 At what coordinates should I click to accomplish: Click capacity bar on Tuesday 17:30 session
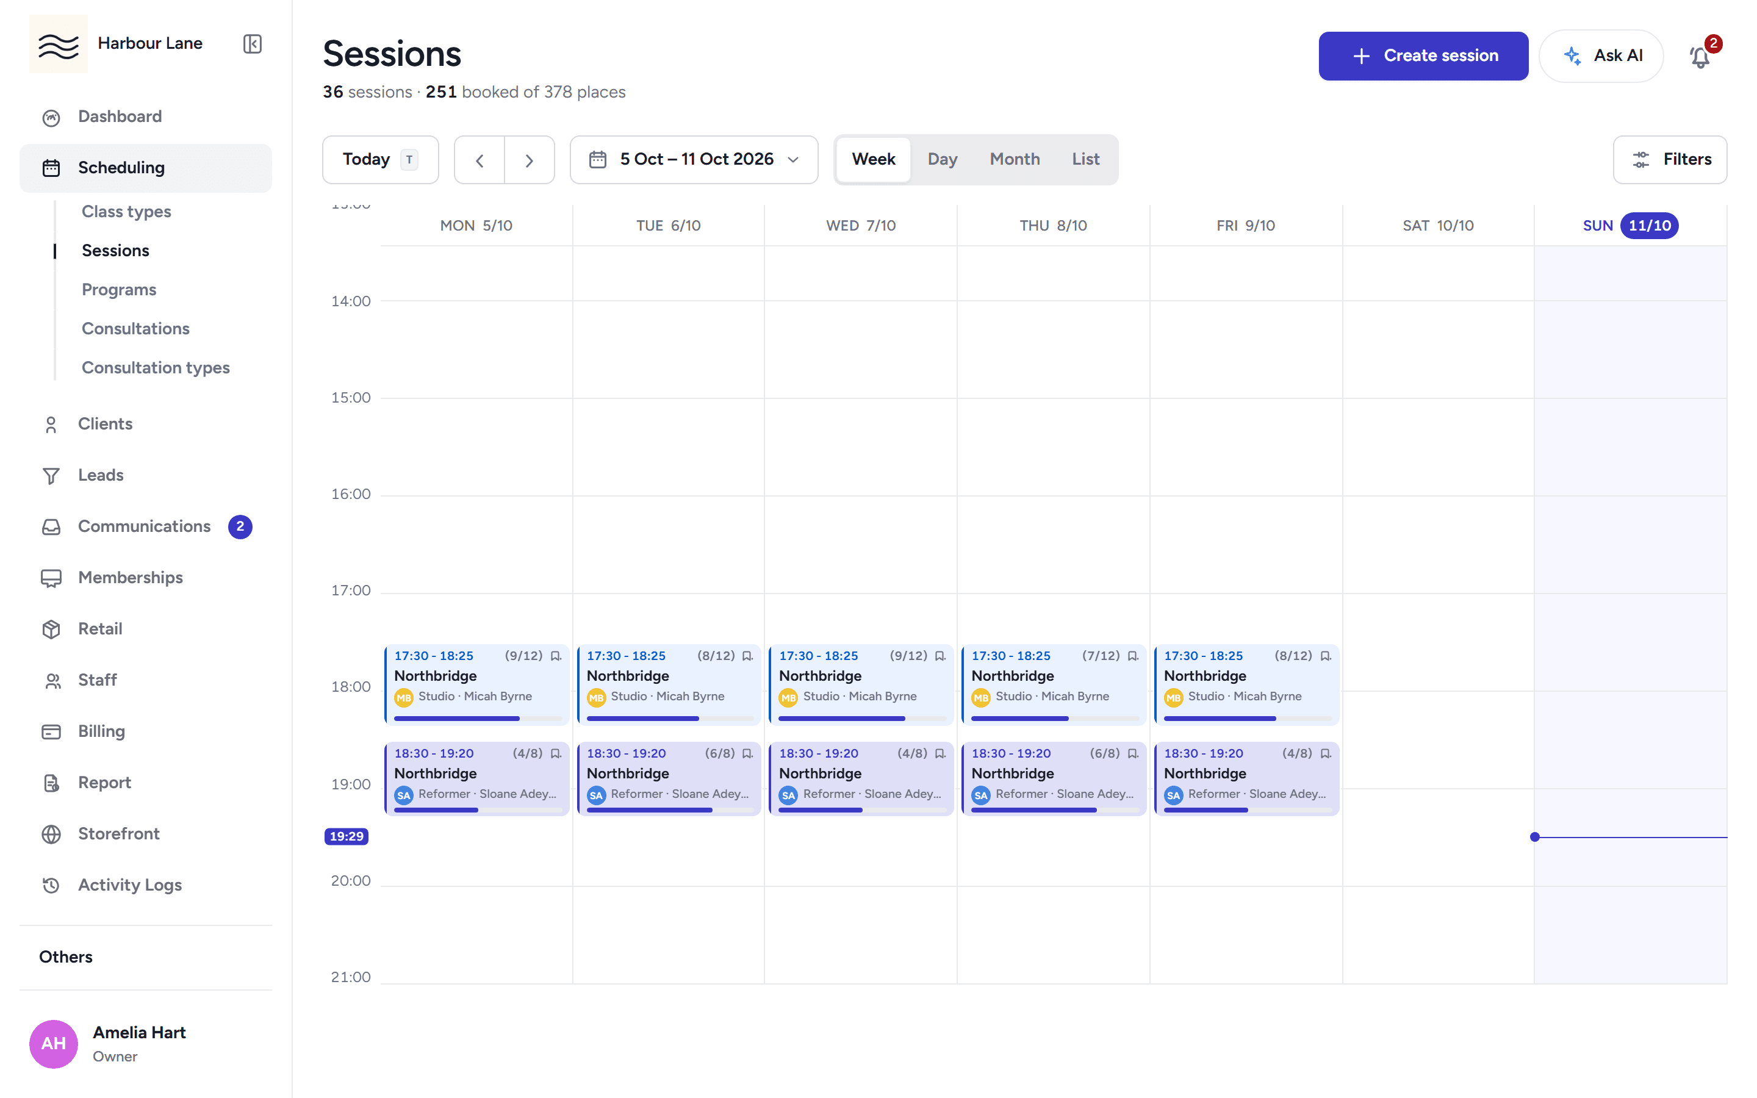pyautogui.click(x=669, y=719)
